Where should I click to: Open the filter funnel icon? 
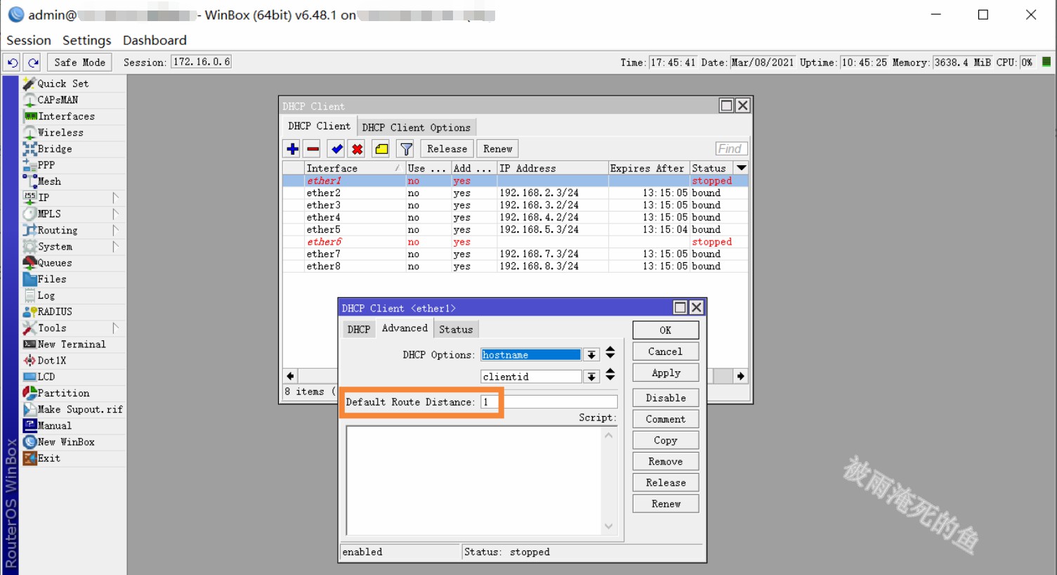[406, 149]
